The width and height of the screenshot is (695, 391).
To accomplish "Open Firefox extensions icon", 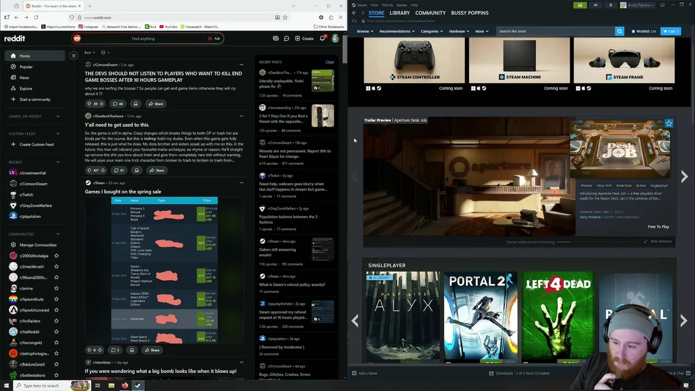I will (x=331, y=17).
